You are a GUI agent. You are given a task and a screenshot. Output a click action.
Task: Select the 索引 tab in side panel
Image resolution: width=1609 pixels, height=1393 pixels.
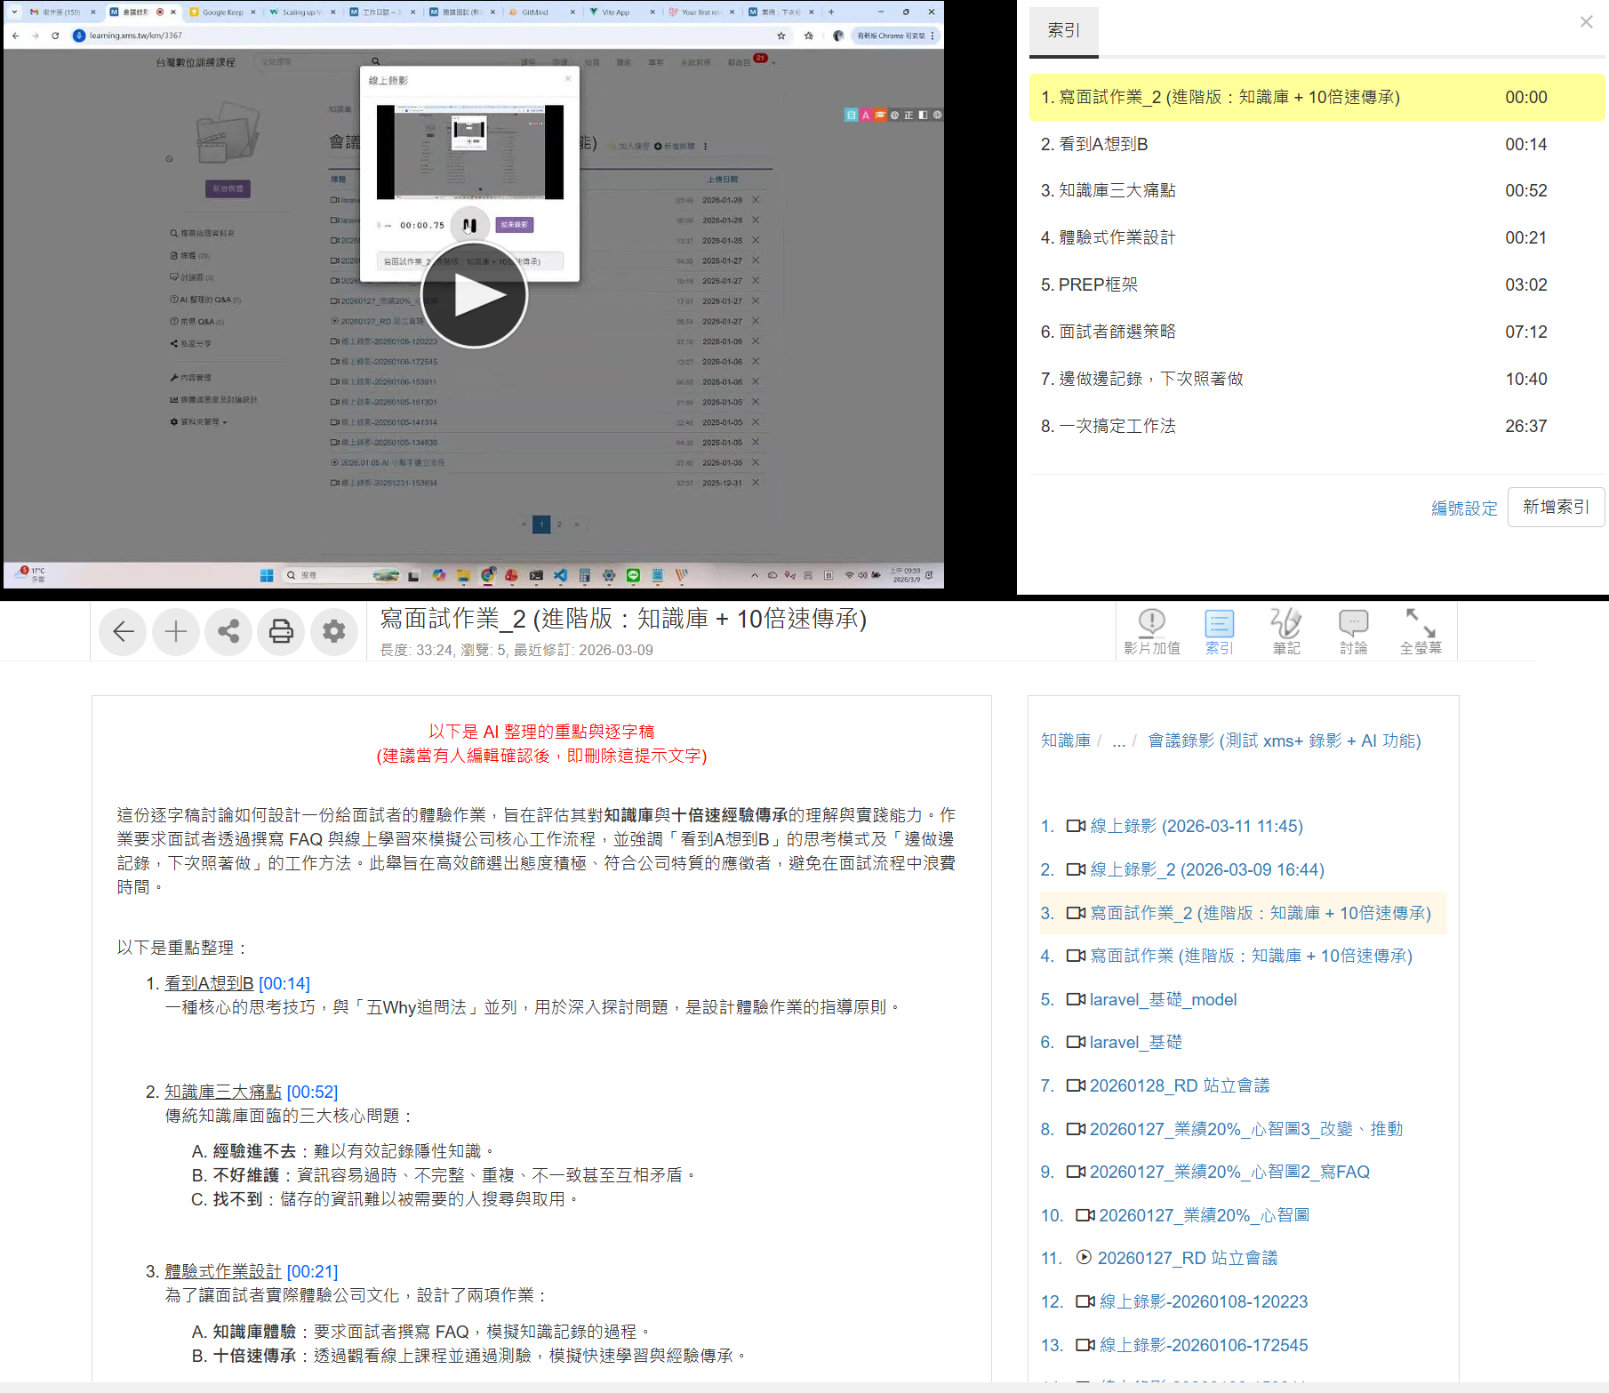point(1063,31)
